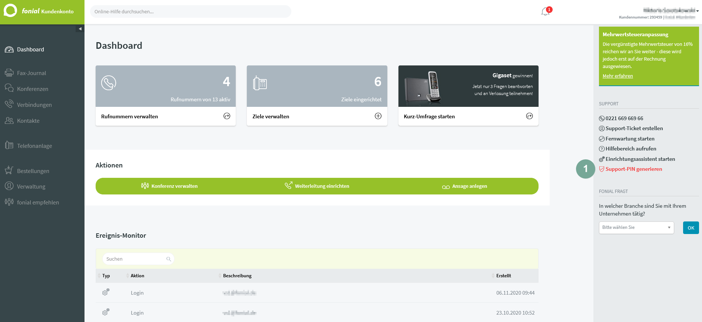This screenshot has height=322, width=702.
Task: Open Fax-Journal in the sidebar
Action: (32, 73)
